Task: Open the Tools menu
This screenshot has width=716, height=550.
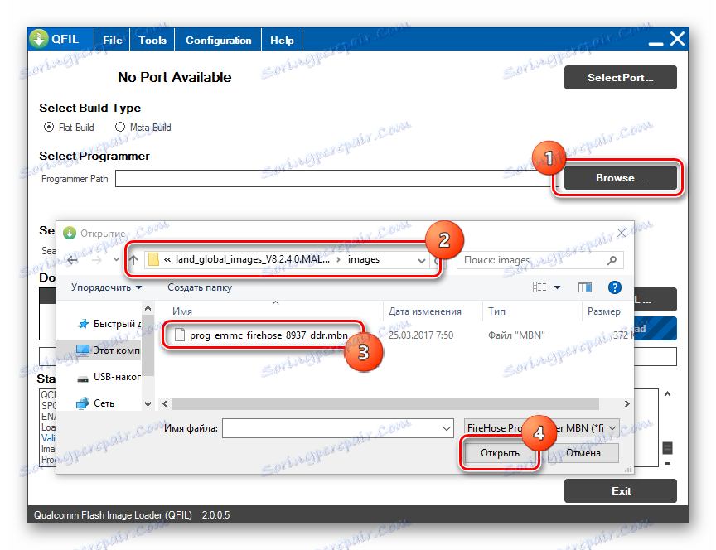Action: (152, 40)
